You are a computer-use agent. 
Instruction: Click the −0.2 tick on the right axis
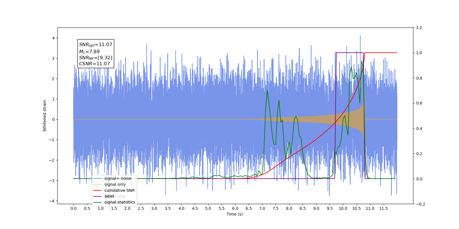[x=420, y=204]
